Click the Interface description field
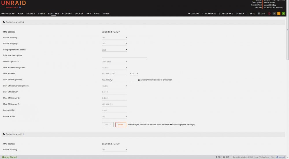This screenshot has width=289, height=159. (124, 56)
